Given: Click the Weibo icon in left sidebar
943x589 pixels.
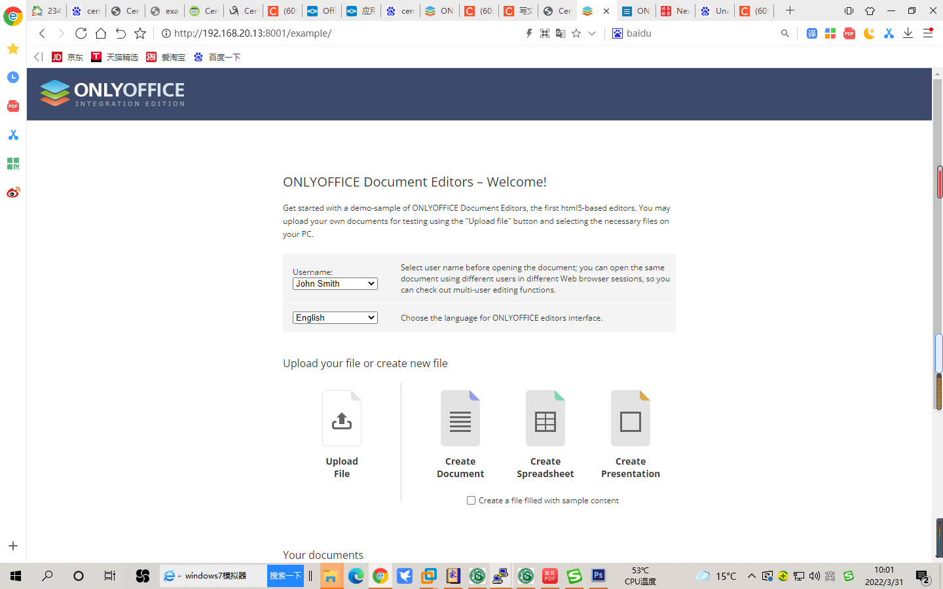Looking at the screenshot, I should coord(13,192).
